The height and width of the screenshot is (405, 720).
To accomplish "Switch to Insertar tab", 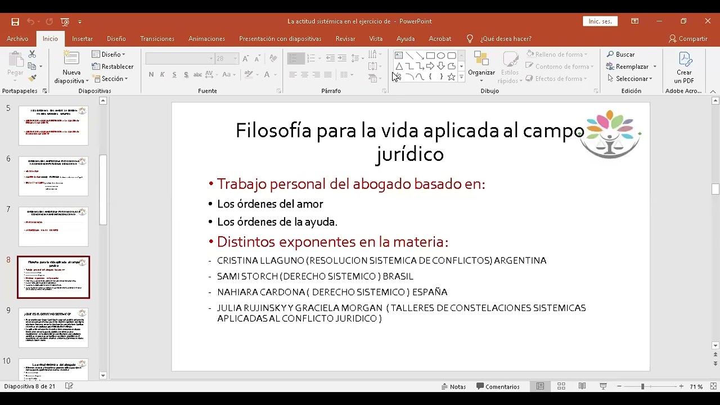I will click(82, 39).
